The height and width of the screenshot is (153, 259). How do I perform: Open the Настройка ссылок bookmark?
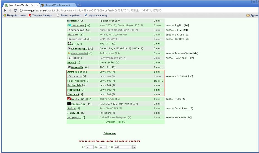pyautogui.click(x=15, y=15)
